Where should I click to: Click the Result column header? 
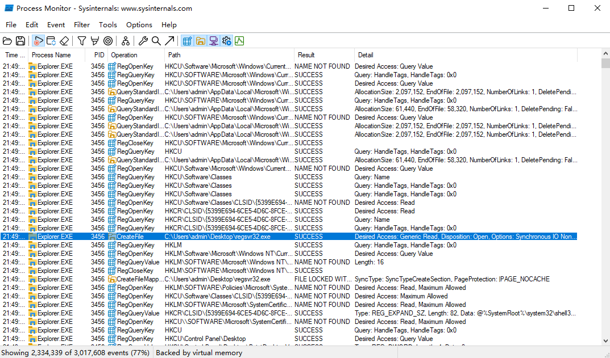click(x=306, y=55)
